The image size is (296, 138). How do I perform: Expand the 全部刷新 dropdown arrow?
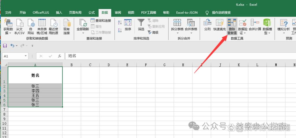pos(83,33)
